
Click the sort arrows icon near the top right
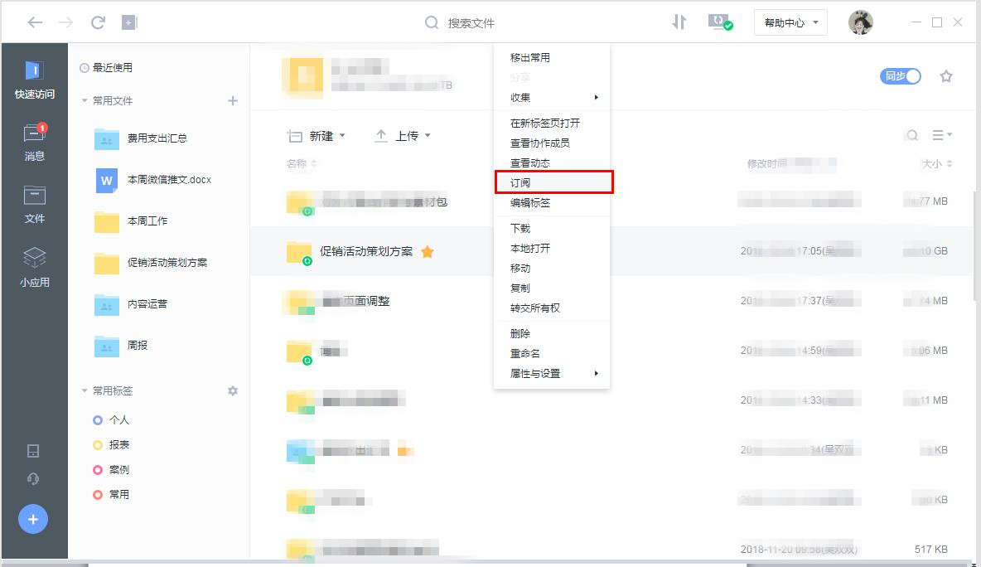coord(679,22)
